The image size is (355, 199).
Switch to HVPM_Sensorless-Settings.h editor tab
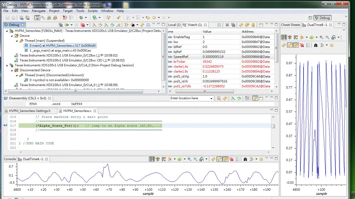click(29, 111)
